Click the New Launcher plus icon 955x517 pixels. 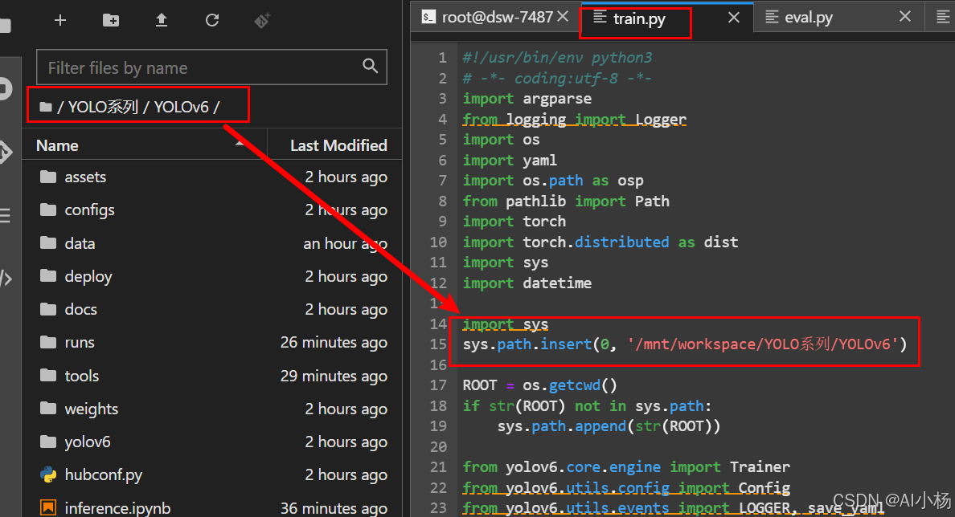click(59, 20)
